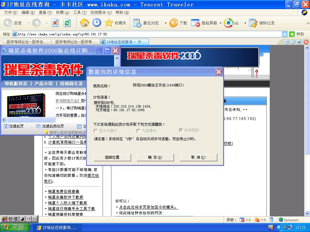Image resolution: width=310 pixels, height=232 pixels.
Task: Click 提交给我们 link
Action: click(93, 176)
